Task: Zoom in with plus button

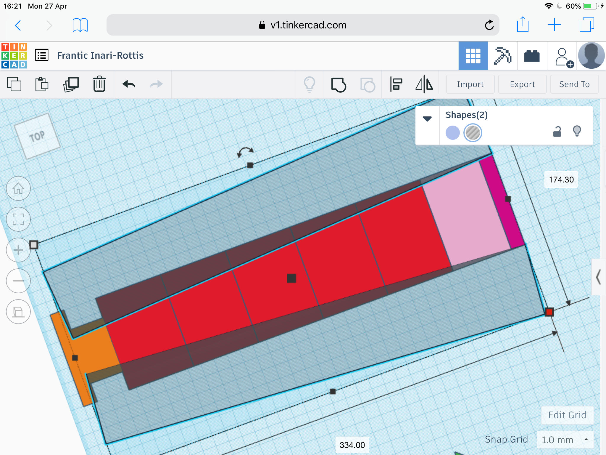Action: [18, 250]
